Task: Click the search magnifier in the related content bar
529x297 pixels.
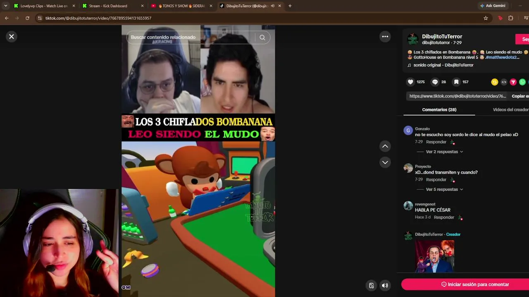Action: click(x=262, y=37)
